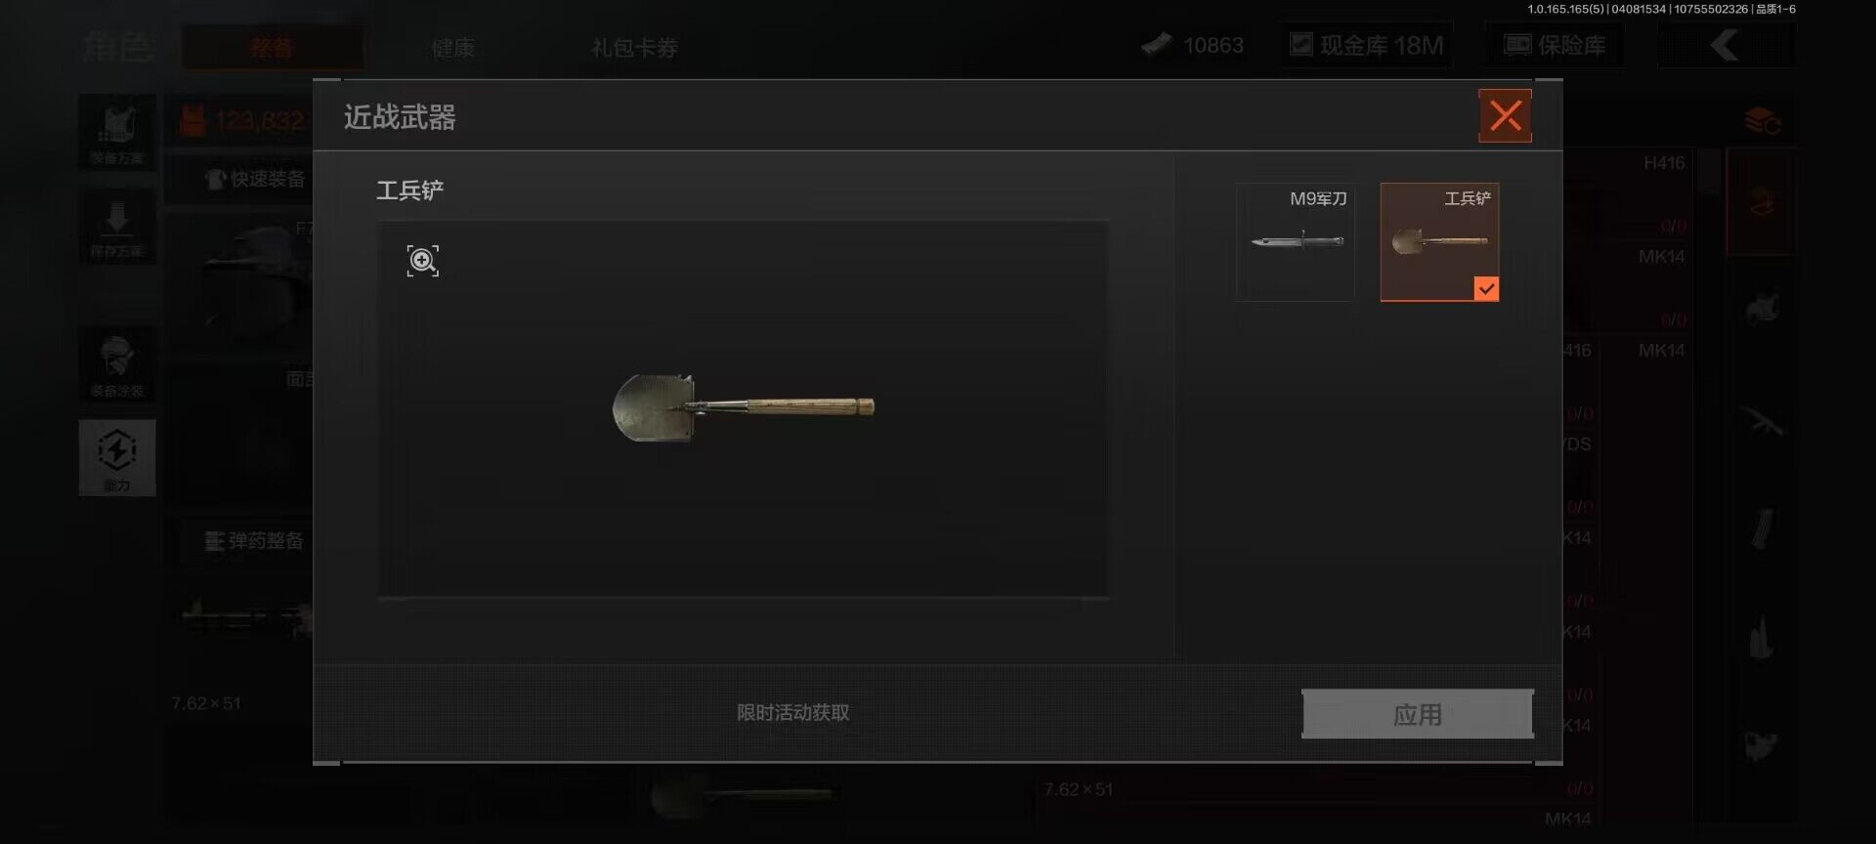Click the 弹药整备 ammo preparation button
1876x844 pixels.
click(252, 540)
